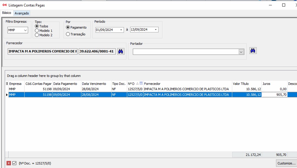Image resolution: width=297 pixels, height=168 pixels.
Task: Maximize the Listagem Contas Pagas window
Action: tap(283, 5)
